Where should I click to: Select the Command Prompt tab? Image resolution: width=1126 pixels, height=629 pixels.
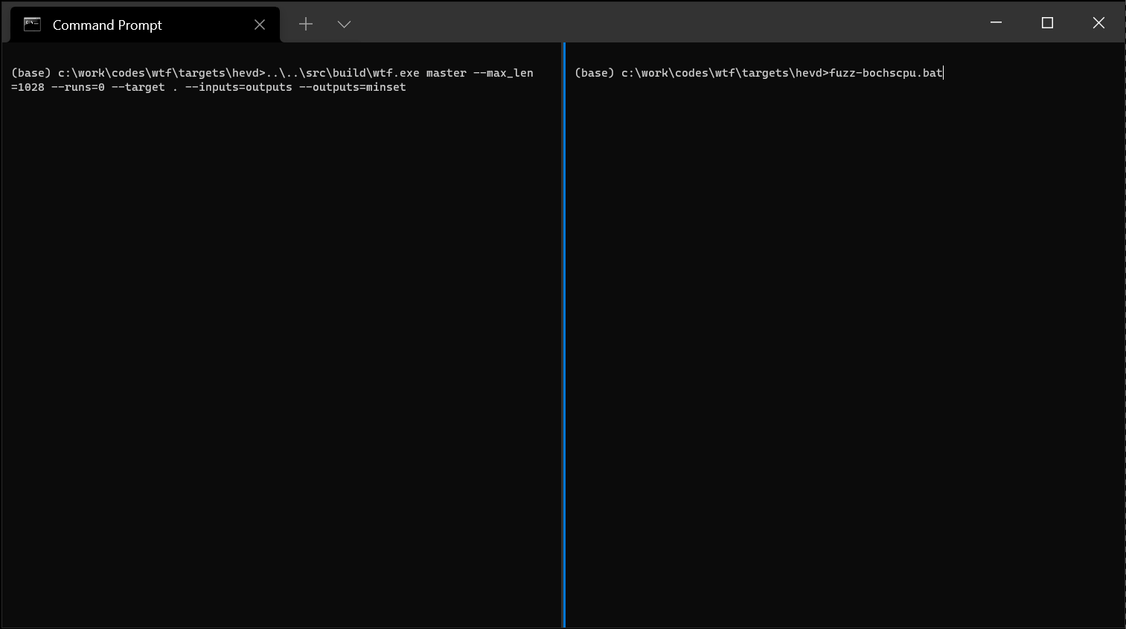click(145, 25)
